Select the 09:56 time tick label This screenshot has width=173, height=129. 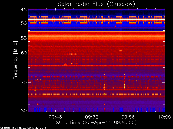pyautogui.click(x=128, y=117)
